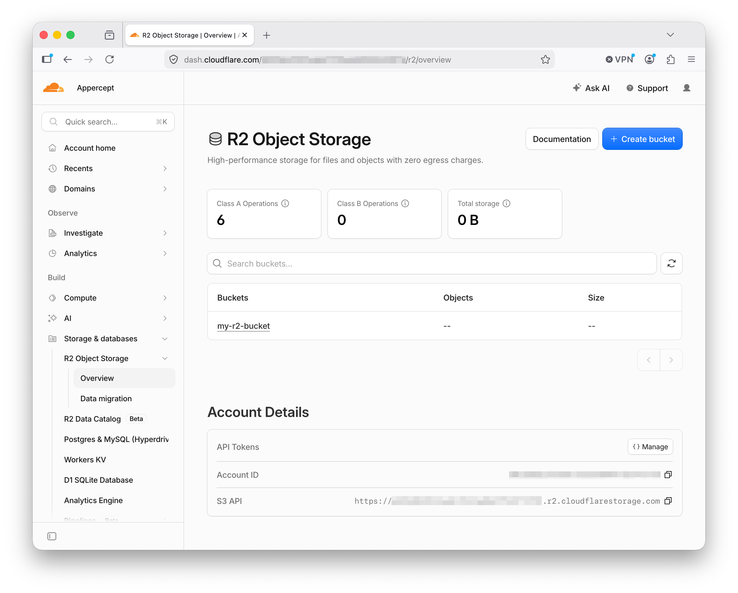Go back to the previous page
Screen dimensions: 738x593
click(68, 60)
